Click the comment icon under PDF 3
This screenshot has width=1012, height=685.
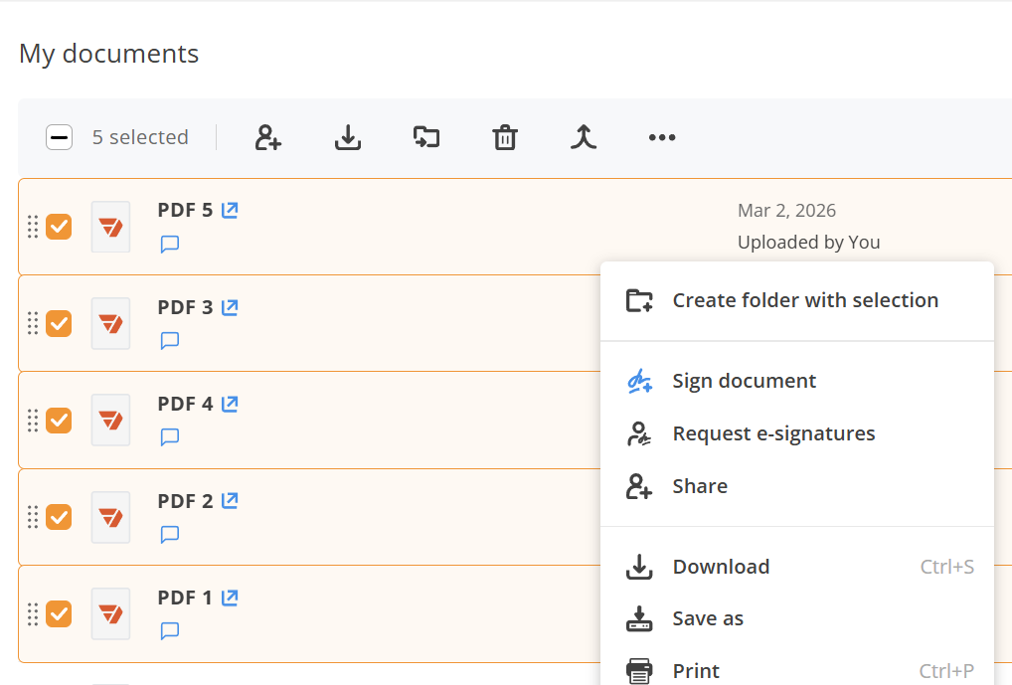click(170, 341)
